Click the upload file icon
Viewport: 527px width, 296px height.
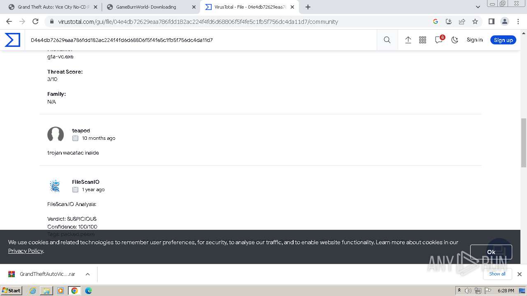point(408,40)
